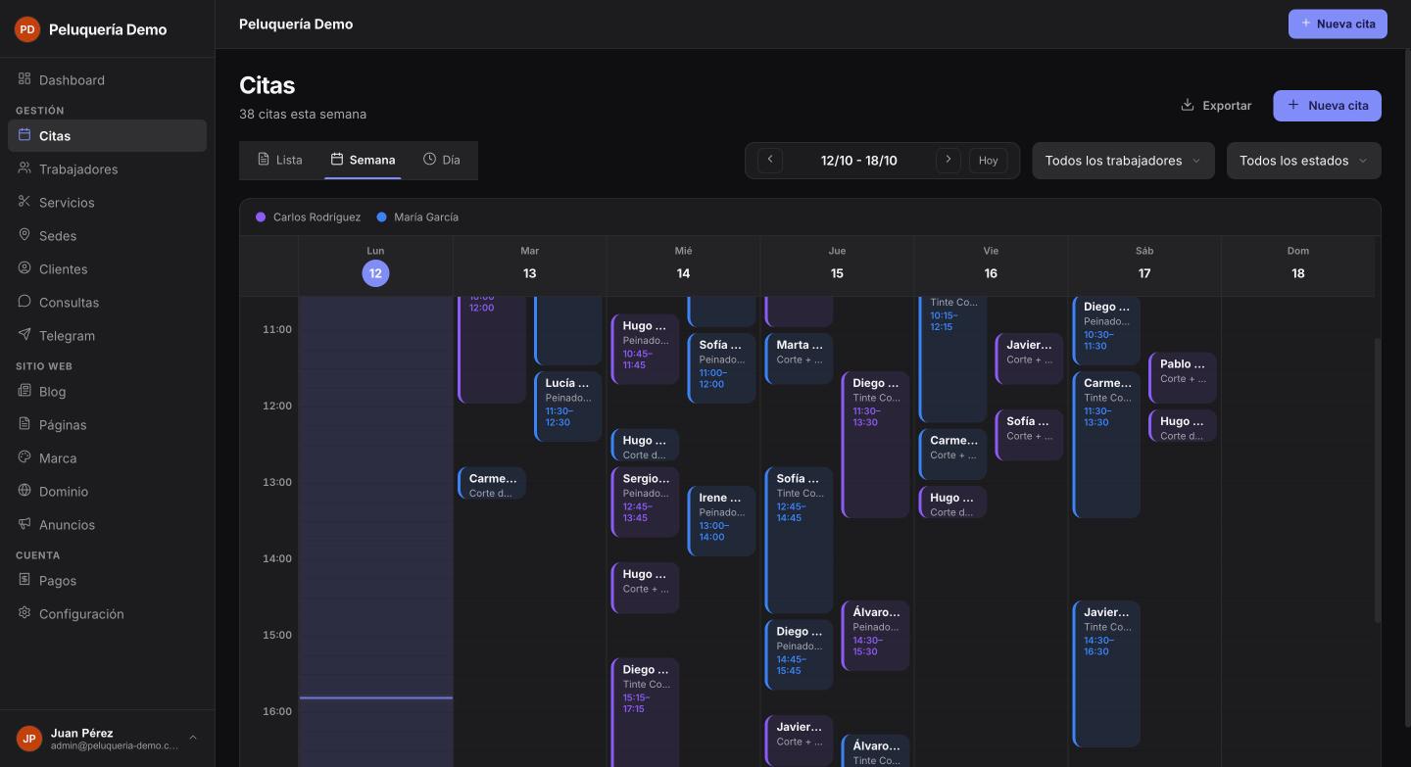Click the Sedes location pin icon

pos(24,235)
